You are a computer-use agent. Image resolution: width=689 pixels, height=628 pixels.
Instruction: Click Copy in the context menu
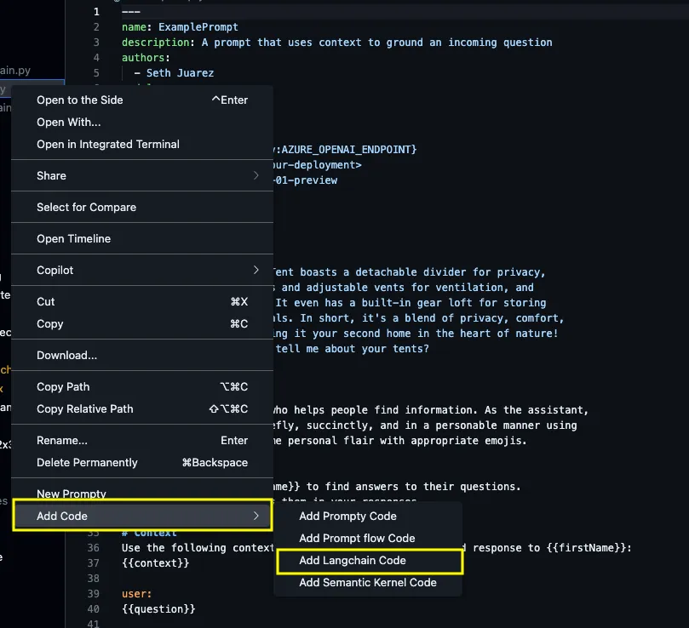[x=49, y=323]
